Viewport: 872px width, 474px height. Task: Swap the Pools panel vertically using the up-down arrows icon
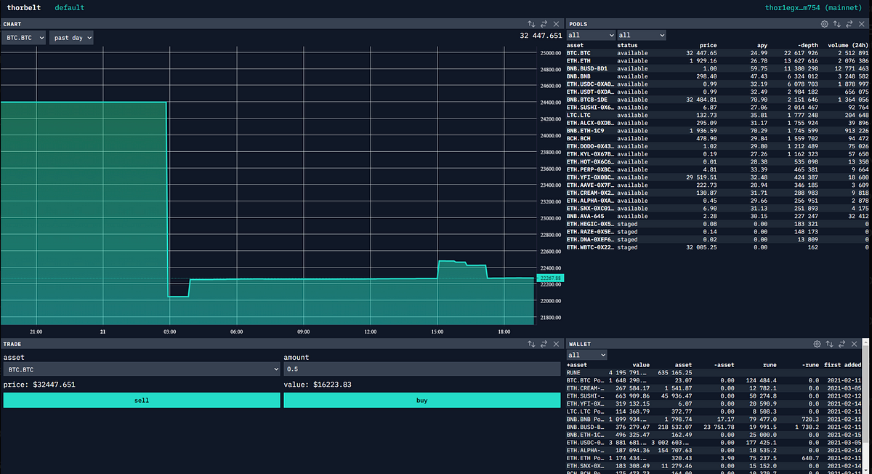[837, 24]
